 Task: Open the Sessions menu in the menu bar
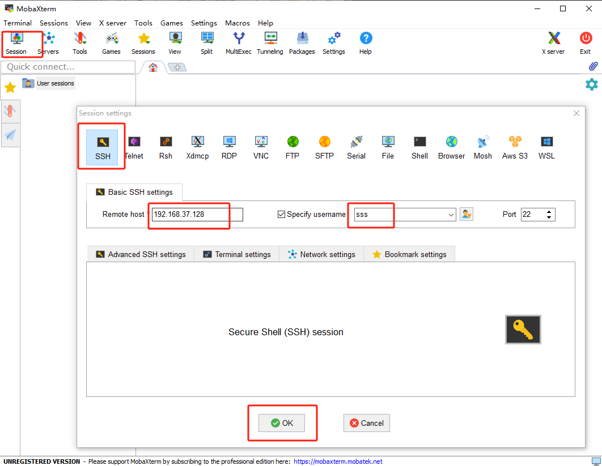(54, 23)
